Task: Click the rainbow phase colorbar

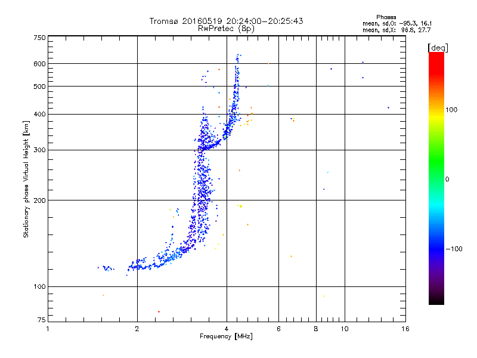Action: tap(436, 178)
